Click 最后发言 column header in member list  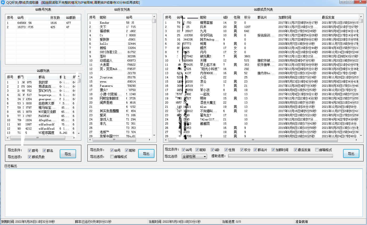coord(340,17)
